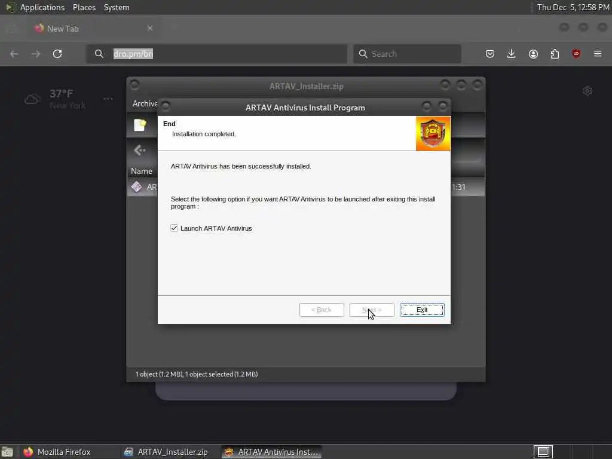Open the Firefox hamburger menu
Viewport: 612px width, 459px height.
pos(598,54)
